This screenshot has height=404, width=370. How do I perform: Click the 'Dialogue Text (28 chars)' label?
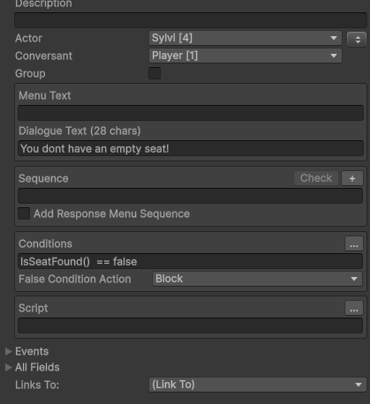pos(79,131)
